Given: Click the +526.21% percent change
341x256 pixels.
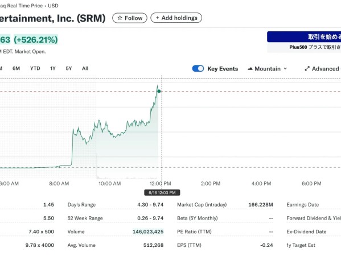Looking at the screenshot, I should pyautogui.click(x=36, y=40).
